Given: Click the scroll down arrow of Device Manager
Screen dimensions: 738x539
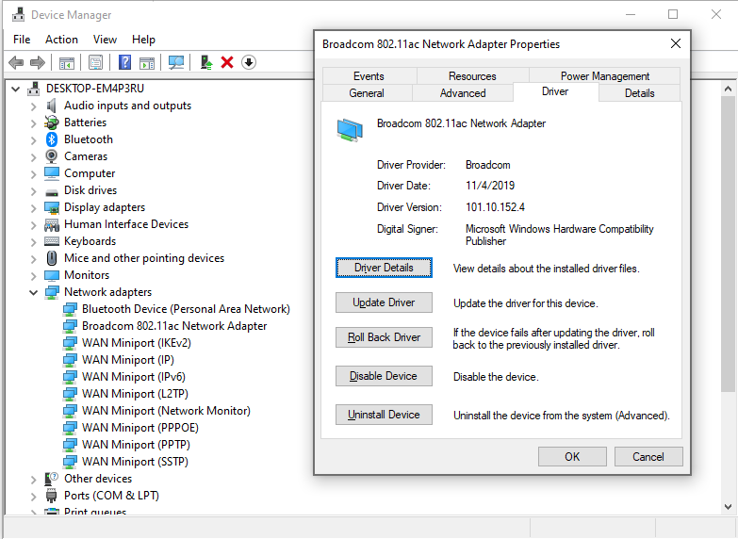Looking at the screenshot, I should 729,507.
